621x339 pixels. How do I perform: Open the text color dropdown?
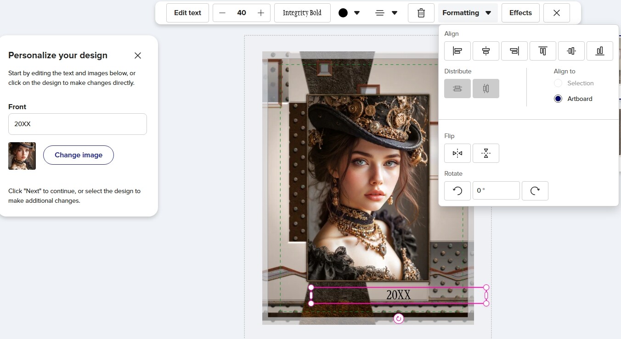point(357,13)
